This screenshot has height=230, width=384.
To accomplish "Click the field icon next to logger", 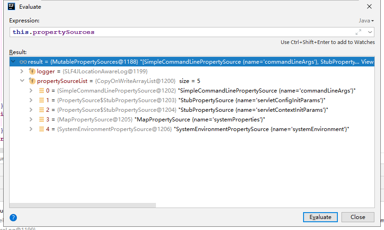I will tap(32, 71).
